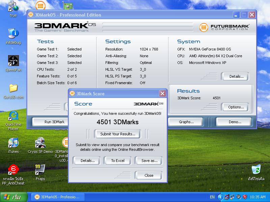Click the Filtering Optimal value
270x202 pixels.
click(146, 63)
